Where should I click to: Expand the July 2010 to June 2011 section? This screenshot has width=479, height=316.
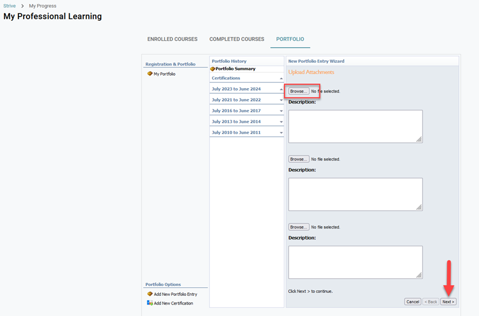pos(281,133)
